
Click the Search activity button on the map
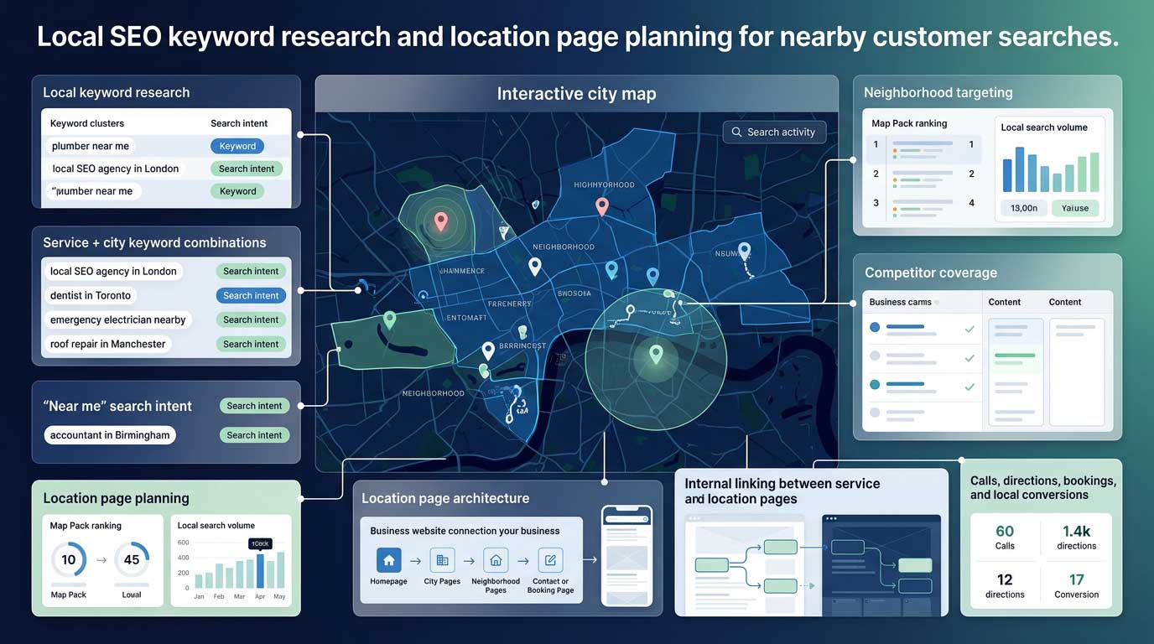[774, 132]
